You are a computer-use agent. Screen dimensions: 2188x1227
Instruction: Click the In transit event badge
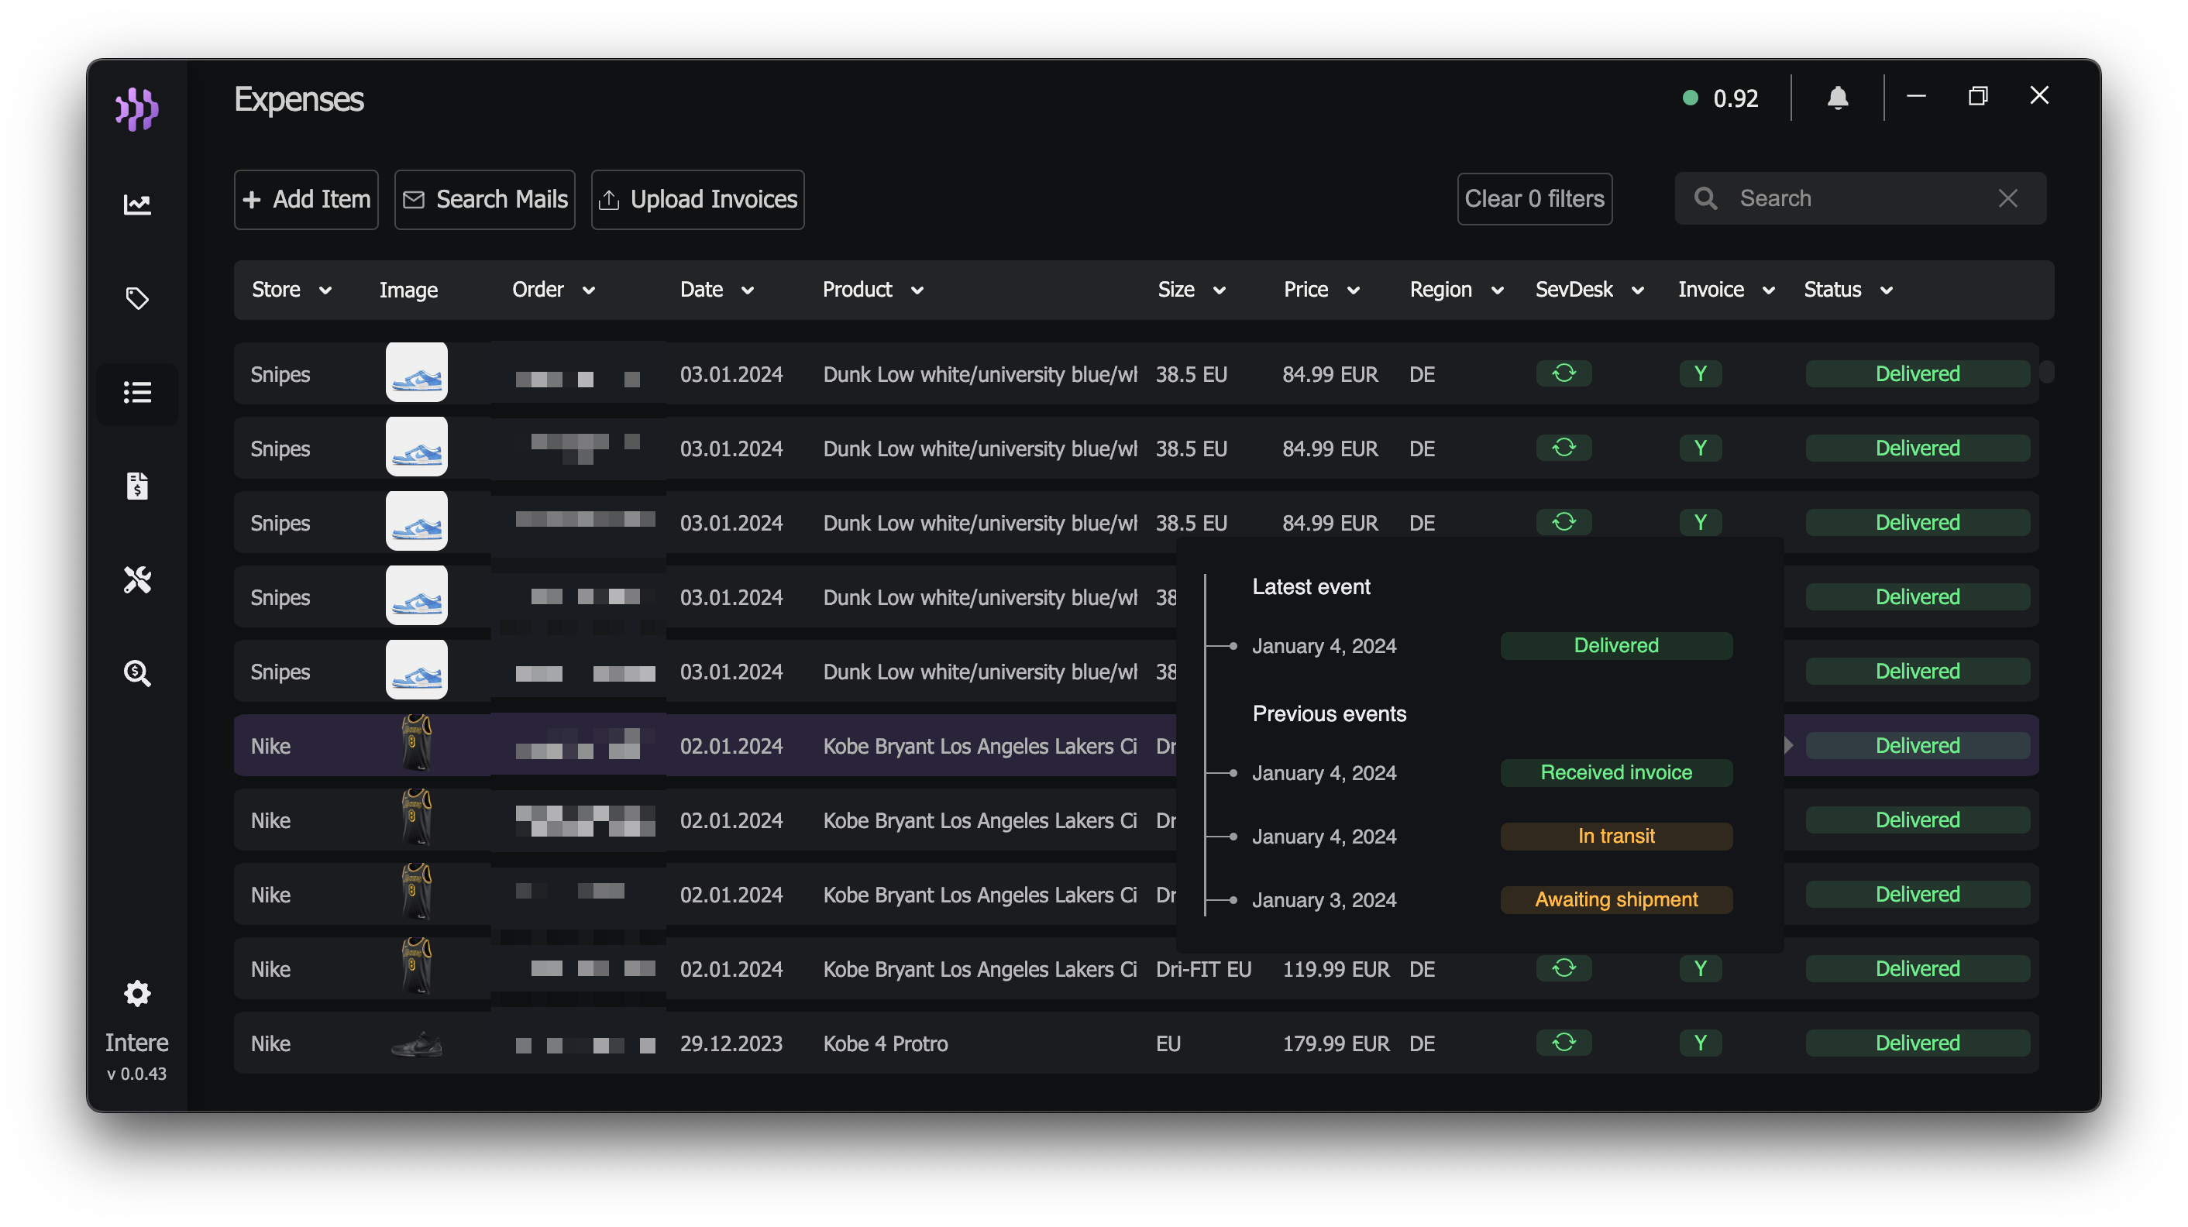pos(1615,837)
